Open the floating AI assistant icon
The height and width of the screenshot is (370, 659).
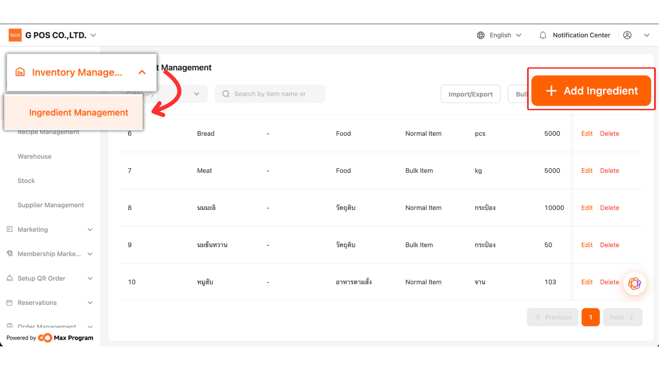tap(634, 284)
